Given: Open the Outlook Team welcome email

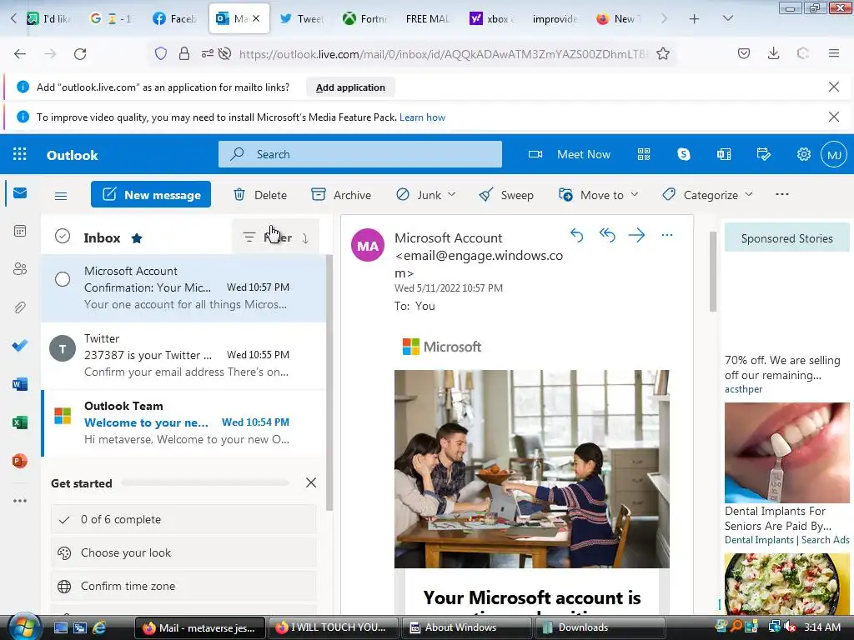Looking at the screenshot, I should (x=183, y=422).
